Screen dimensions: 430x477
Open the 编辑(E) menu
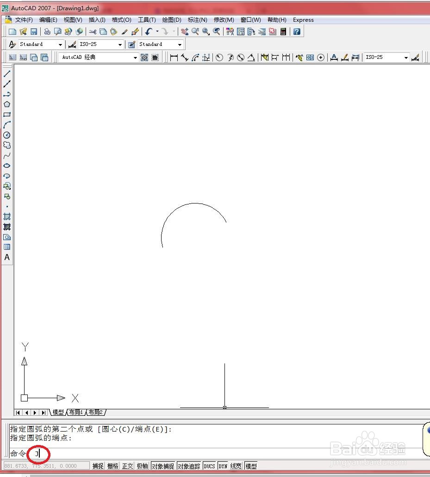48,20
